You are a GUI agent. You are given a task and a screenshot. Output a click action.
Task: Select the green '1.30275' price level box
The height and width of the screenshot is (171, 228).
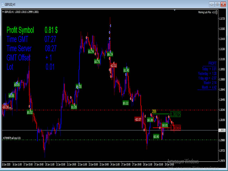(x=175, y=114)
